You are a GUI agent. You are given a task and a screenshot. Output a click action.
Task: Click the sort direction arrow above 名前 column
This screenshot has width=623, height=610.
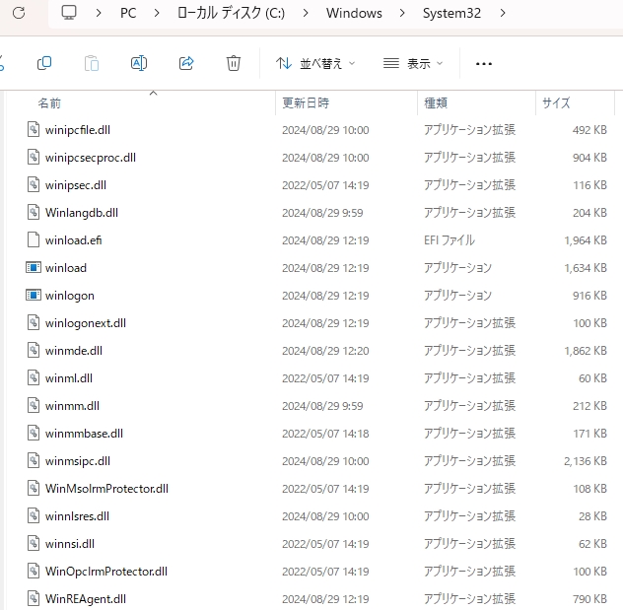point(154,94)
